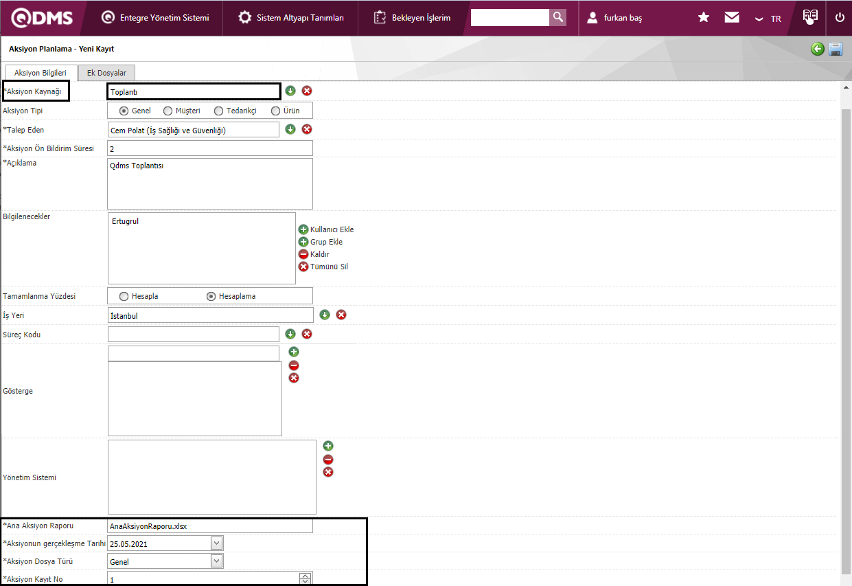This screenshot has width=852, height=586.
Task: Open the Aksiyon Dosya Türü dropdown
Action: (x=217, y=561)
